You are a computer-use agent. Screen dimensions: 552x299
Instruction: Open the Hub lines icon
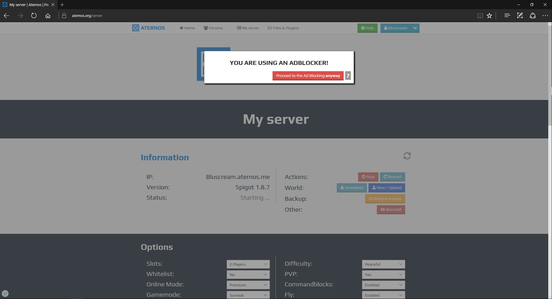507,16
